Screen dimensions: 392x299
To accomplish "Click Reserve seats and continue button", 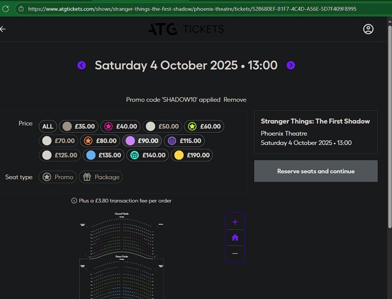I will pyautogui.click(x=316, y=171).
